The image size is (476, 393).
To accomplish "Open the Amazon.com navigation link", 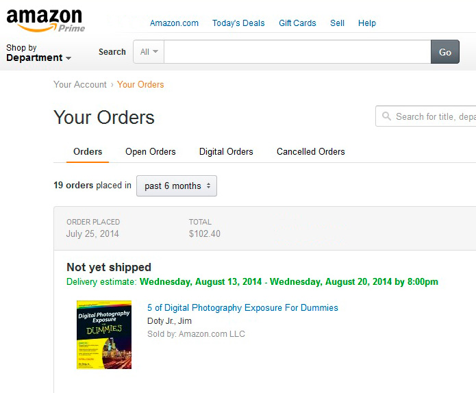I will coord(174,23).
